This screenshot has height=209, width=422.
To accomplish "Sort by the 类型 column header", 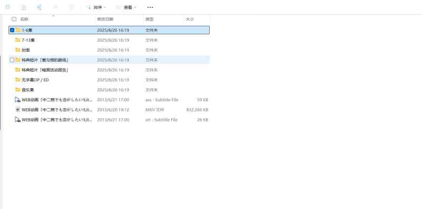I will tap(149, 20).
